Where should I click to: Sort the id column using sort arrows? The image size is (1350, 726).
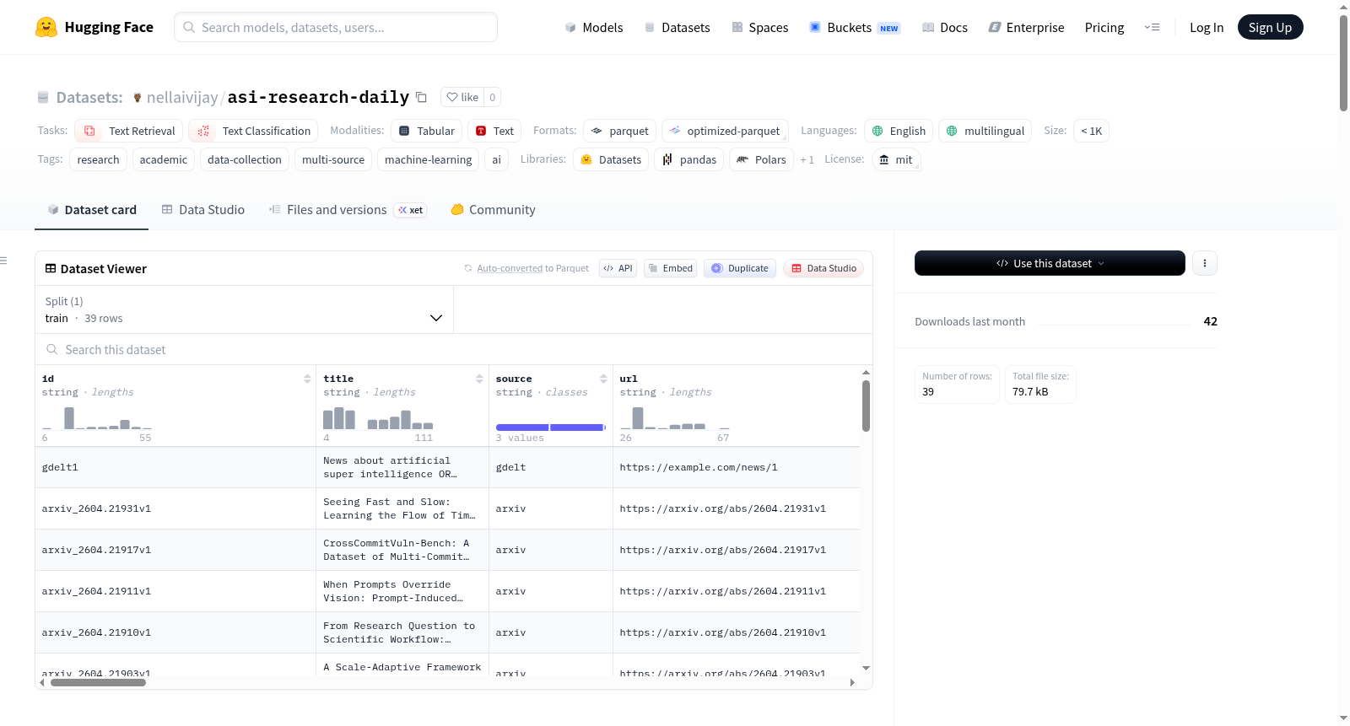tap(307, 379)
